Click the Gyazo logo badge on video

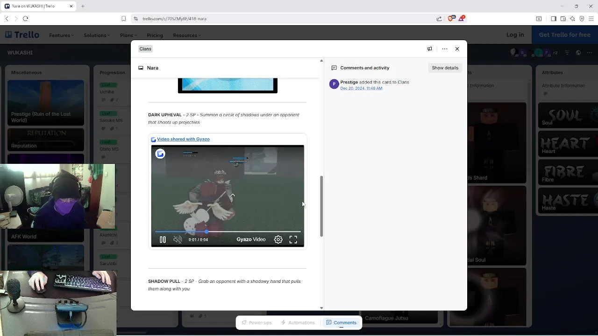(x=160, y=154)
